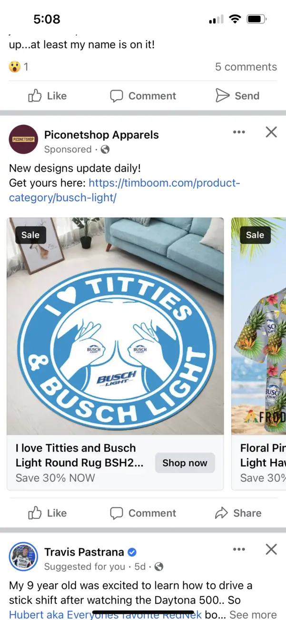Open the Busch Light round rug product image
The width and height of the screenshot is (286, 620).
tap(115, 326)
